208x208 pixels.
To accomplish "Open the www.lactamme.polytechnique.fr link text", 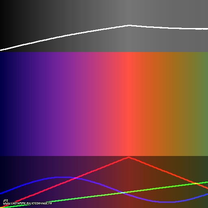I will pos(27,204).
